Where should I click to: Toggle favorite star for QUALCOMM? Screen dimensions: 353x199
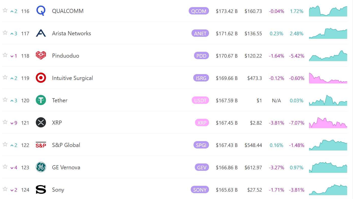pos(5,10)
